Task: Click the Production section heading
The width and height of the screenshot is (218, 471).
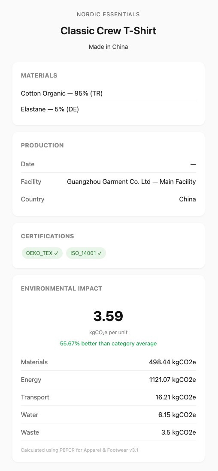Action: (42, 145)
